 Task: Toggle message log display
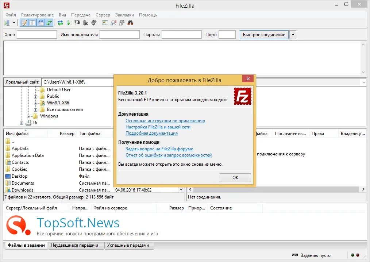(24, 23)
